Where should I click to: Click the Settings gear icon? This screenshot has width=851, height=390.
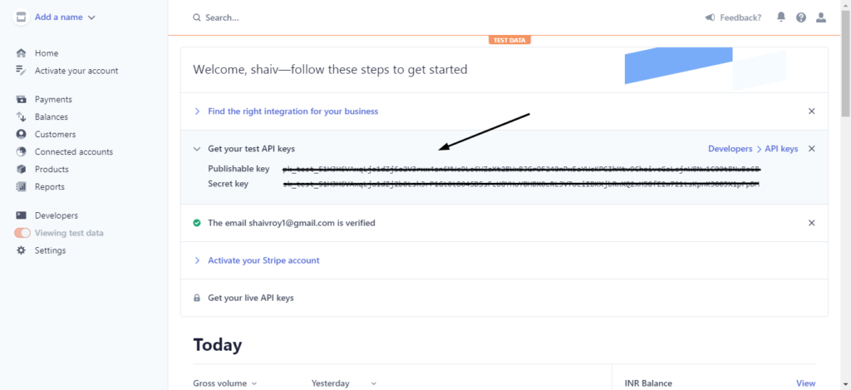(21, 250)
